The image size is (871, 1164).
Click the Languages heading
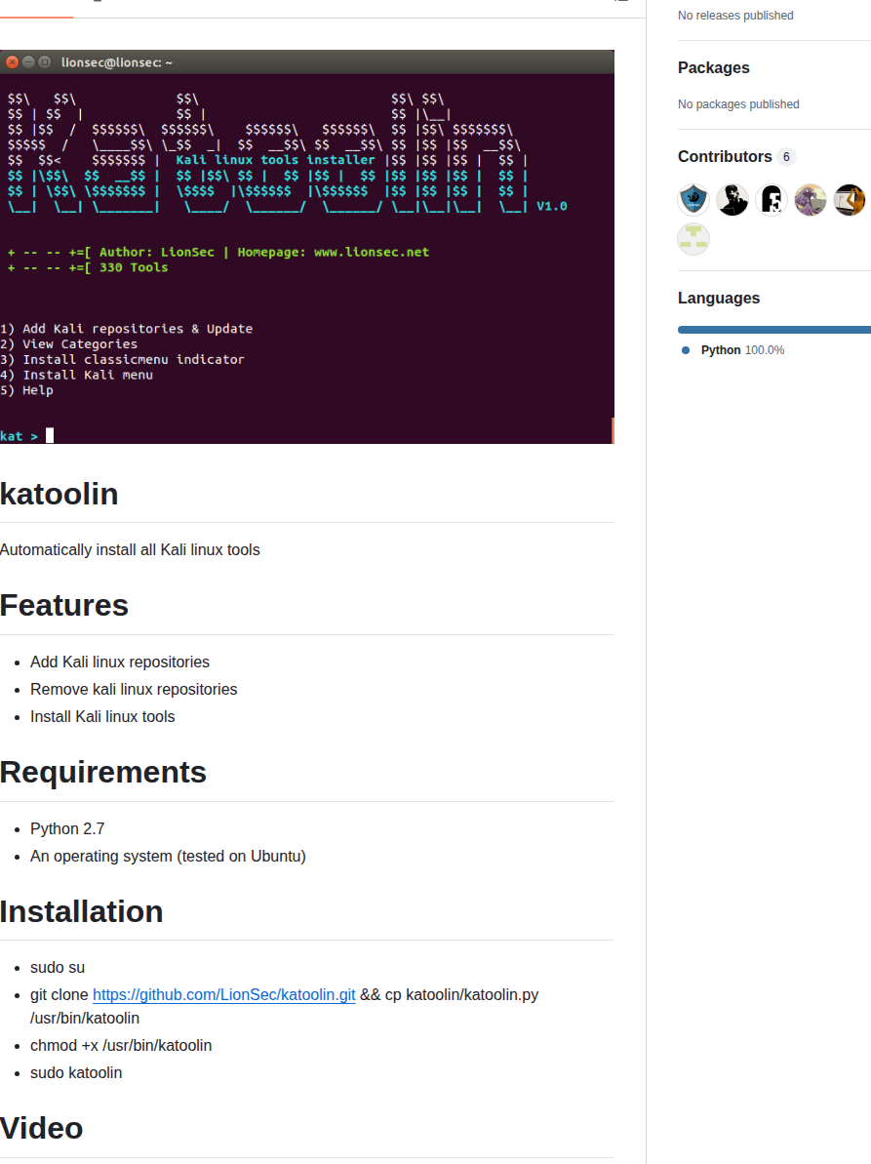[x=719, y=298]
